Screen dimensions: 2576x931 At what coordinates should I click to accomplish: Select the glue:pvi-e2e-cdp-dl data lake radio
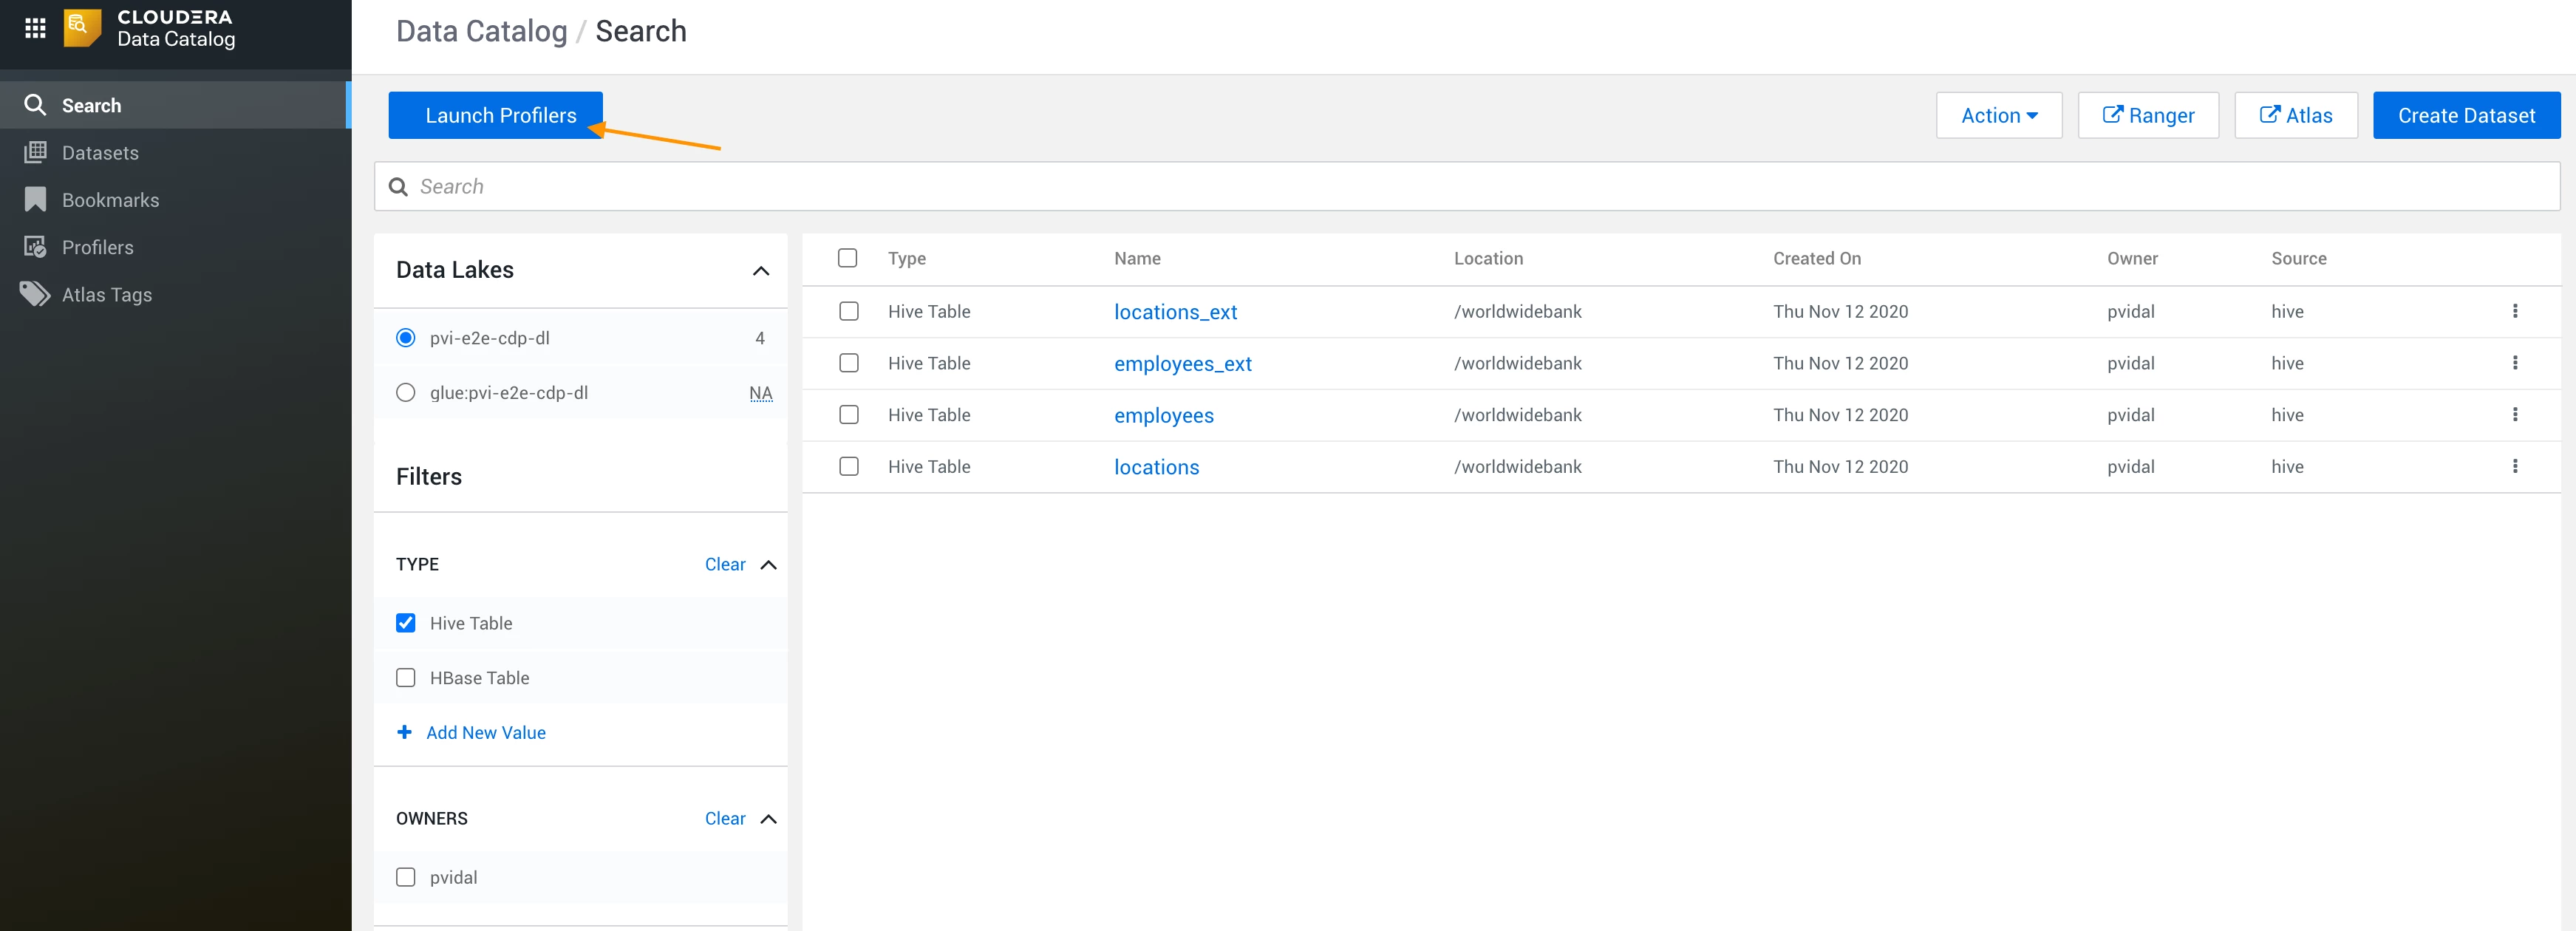(x=405, y=393)
